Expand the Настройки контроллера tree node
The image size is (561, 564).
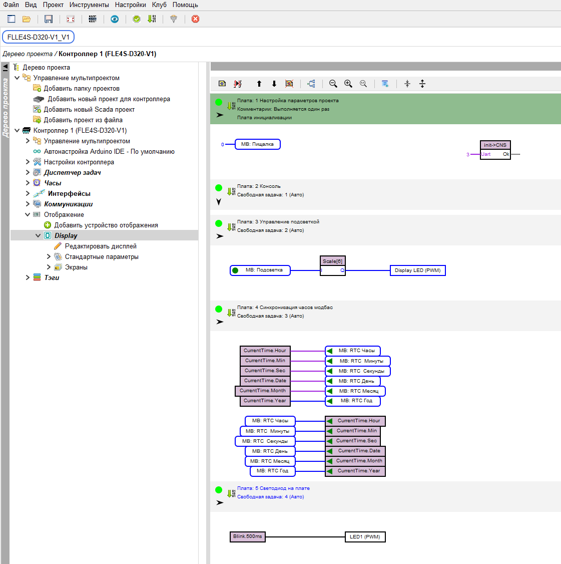tap(28, 162)
